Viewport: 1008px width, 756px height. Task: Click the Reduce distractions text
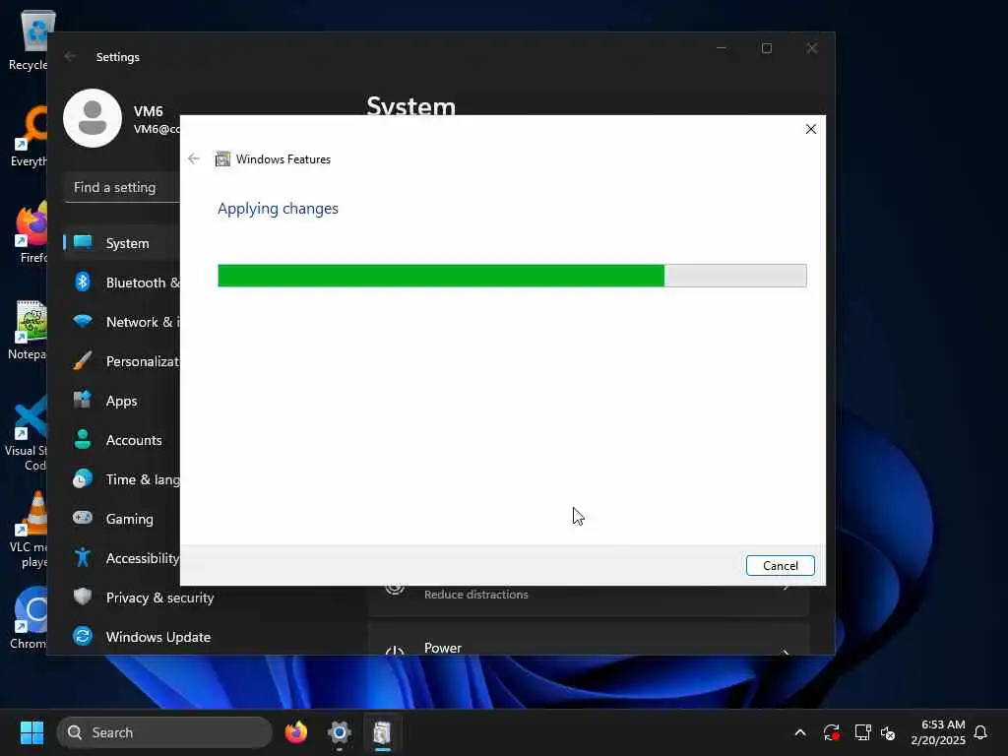tap(475, 595)
